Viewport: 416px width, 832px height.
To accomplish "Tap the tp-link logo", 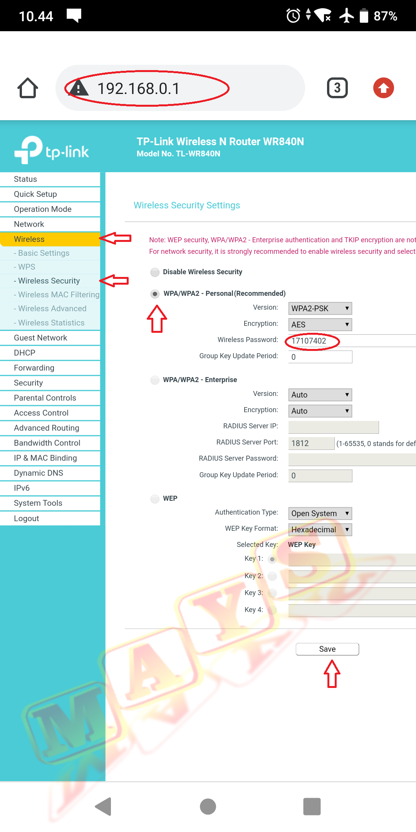I will coord(52,150).
